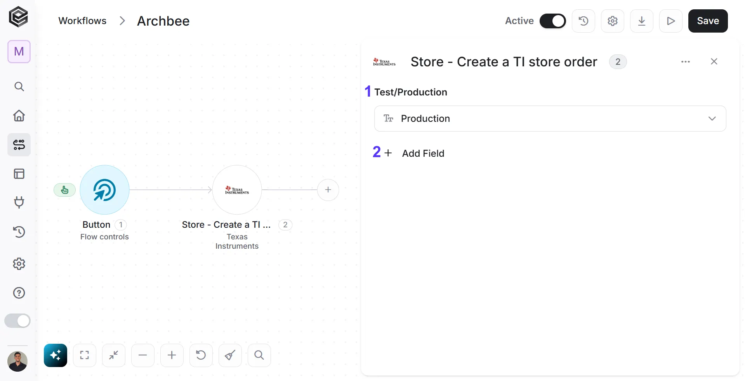The image size is (745, 381).
Task: Click the clean up brush canvas button
Action: [230, 355]
